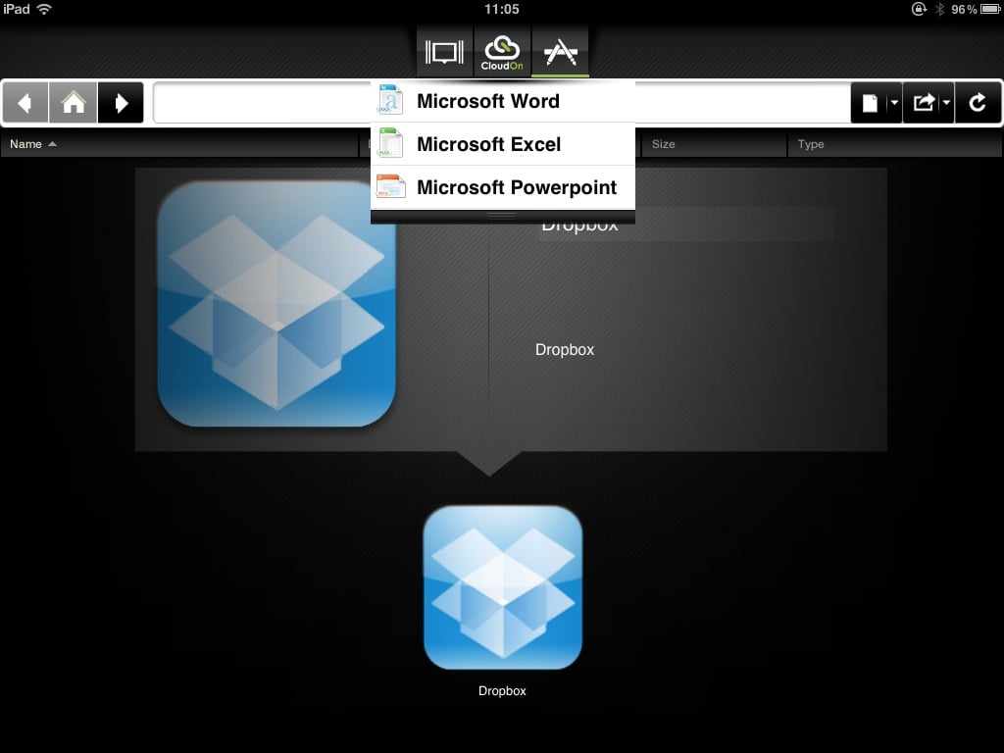Tap the forward navigation arrow

pos(121,102)
